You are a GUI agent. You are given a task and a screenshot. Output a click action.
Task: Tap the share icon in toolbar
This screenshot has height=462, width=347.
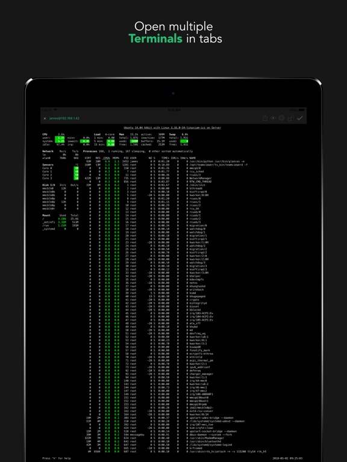265,118
